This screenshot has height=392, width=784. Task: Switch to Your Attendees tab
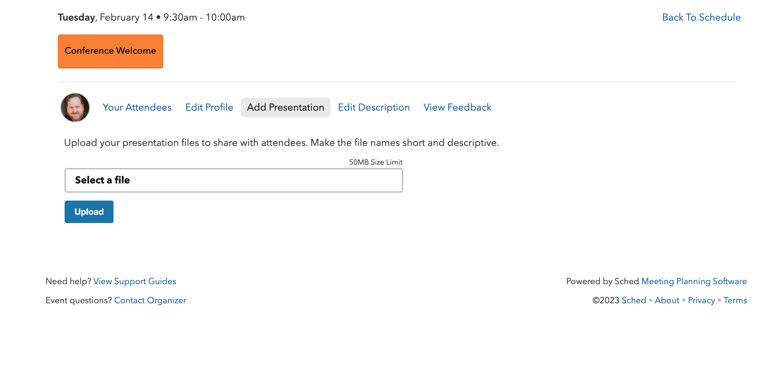(137, 108)
